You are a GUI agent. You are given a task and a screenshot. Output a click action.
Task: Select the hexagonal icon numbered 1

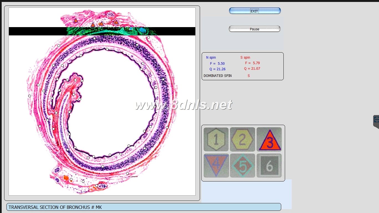click(216, 139)
